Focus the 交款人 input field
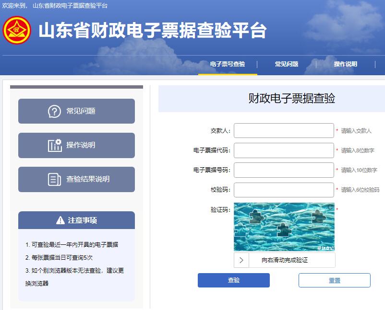The image size is (385, 310). click(284, 131)
